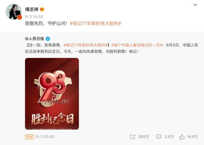Open 楊丞琳 username link

(x=32, y=9)
